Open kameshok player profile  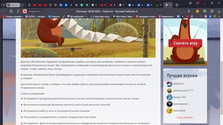click(x=179, y=110)
